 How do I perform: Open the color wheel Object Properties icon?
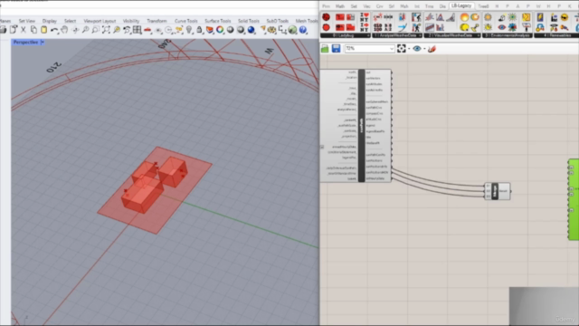pyautogui.click(x=220, y=30)
